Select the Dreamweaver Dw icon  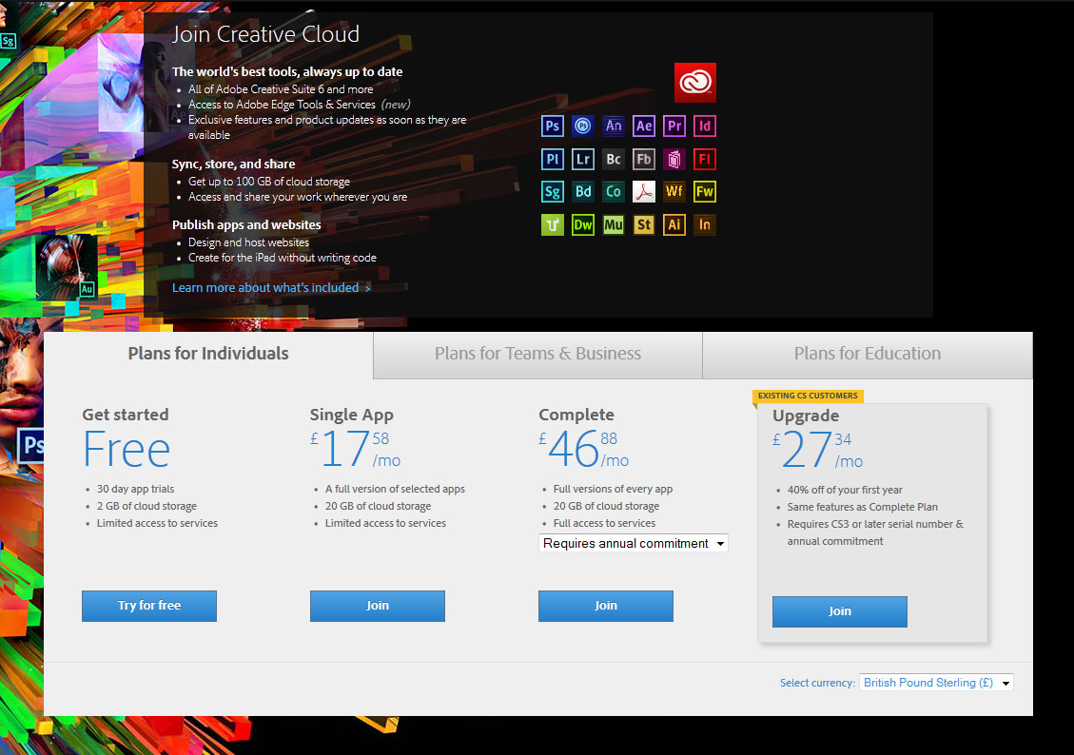point(583,224)
